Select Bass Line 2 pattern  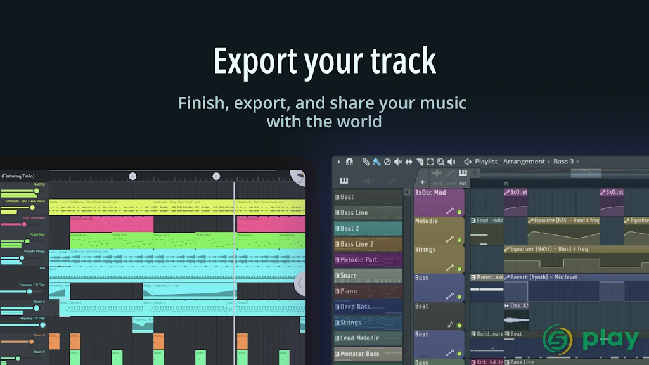[x=368, y=244]
